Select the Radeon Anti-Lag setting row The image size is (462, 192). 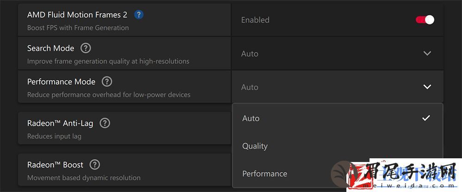tap(125, 128)
